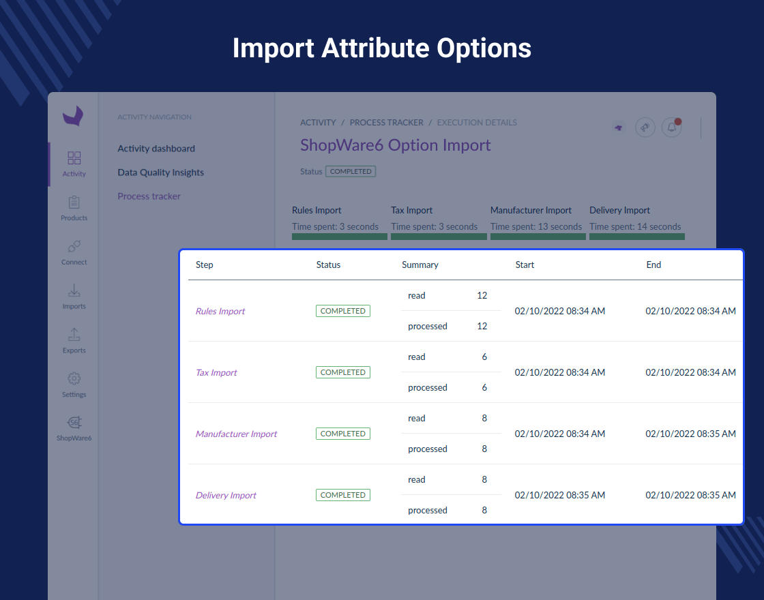Click COMPLETED badge in Delivery Import row
This screenshot has height=600, width=764.
point(343,495)
